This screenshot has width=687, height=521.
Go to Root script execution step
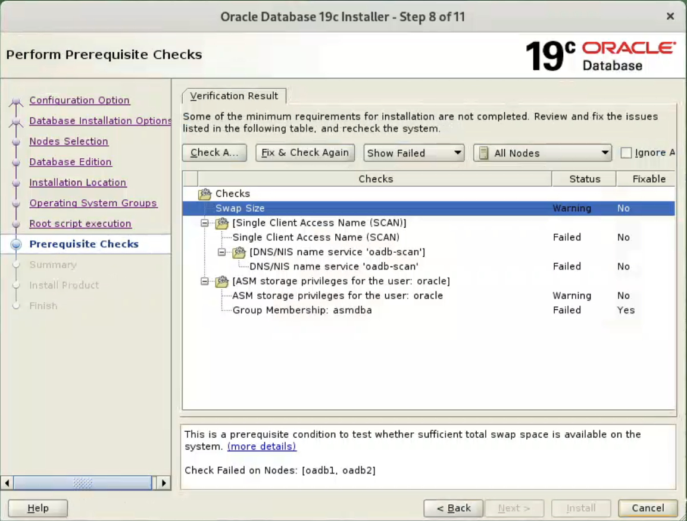click(80, 224)
